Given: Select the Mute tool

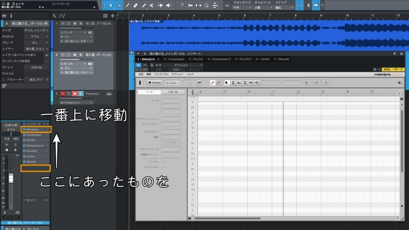Looking at the screenshot, I should 152,5.
